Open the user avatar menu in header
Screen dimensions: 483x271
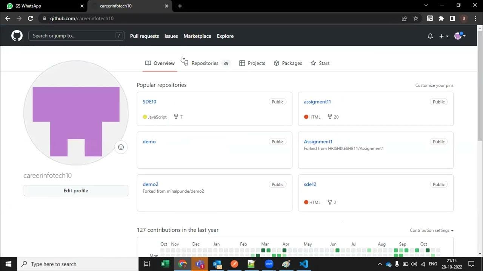point(460,36)
